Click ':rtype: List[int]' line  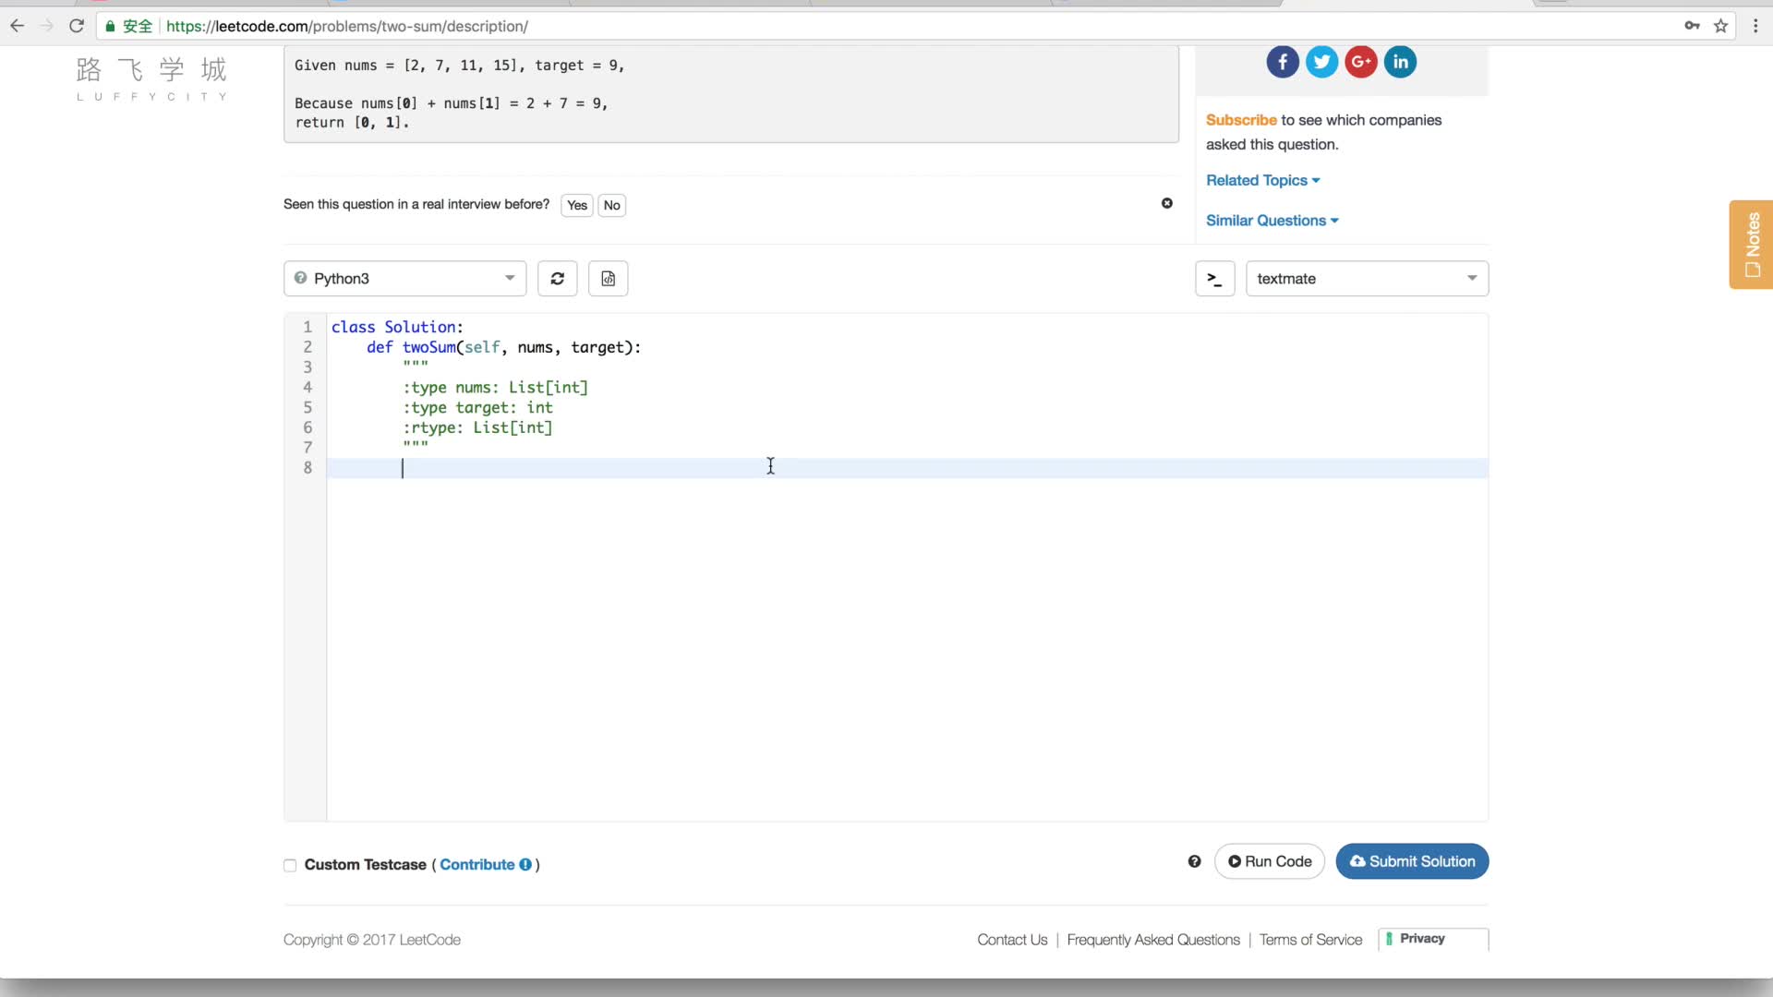pos(477,427)
